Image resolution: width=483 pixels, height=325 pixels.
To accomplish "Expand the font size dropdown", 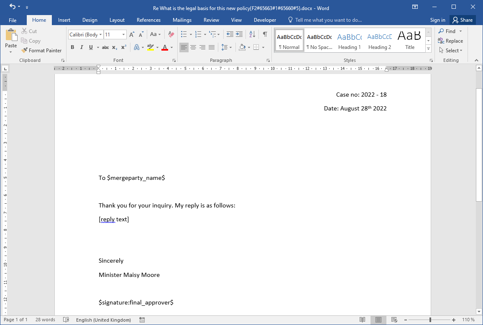I will [x=124, y=35].
